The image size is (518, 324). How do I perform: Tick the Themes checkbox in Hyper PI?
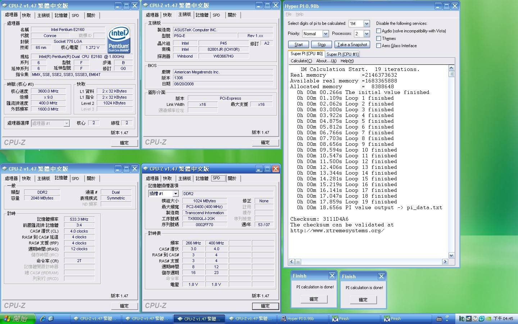click(x=378, y=38)
